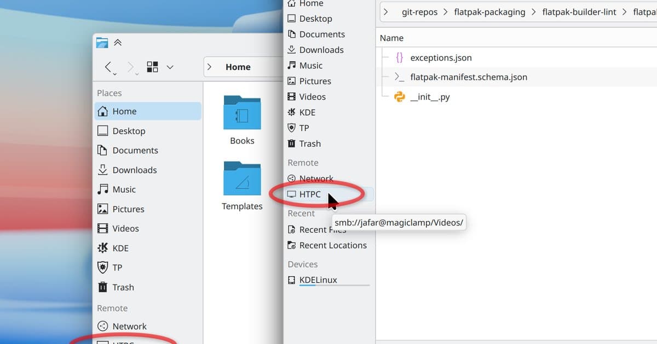Click the KDELinux device with usage bar

tap(328, 280)
